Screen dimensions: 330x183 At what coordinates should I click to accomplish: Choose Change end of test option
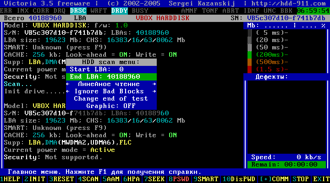click(x=111, y=99)
